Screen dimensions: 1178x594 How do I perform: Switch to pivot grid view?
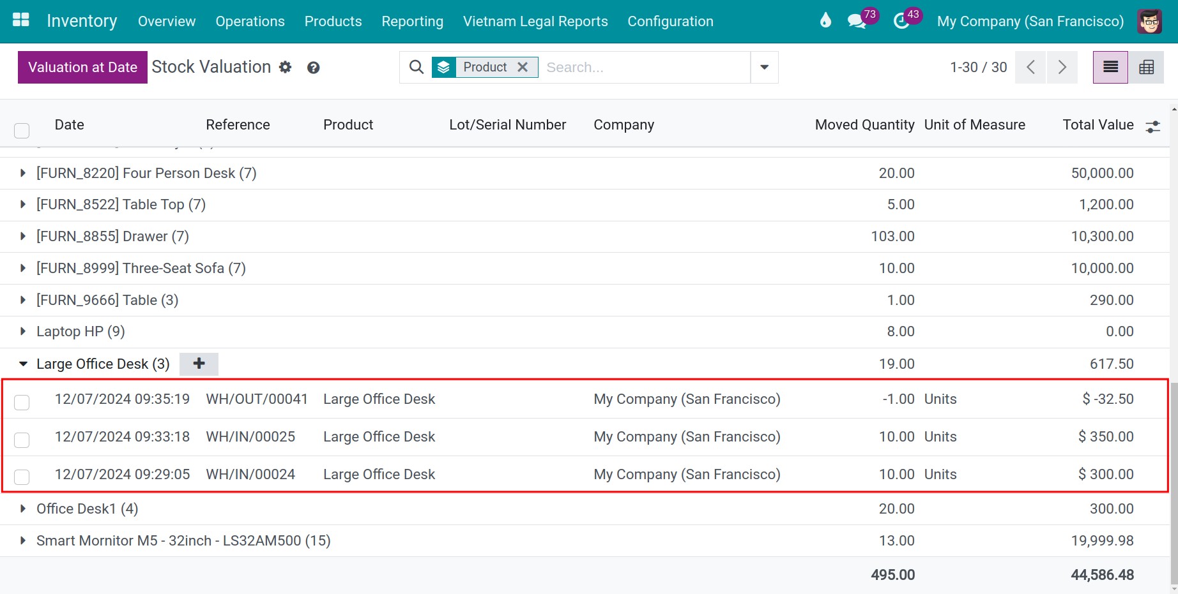tap(1146, 67)
